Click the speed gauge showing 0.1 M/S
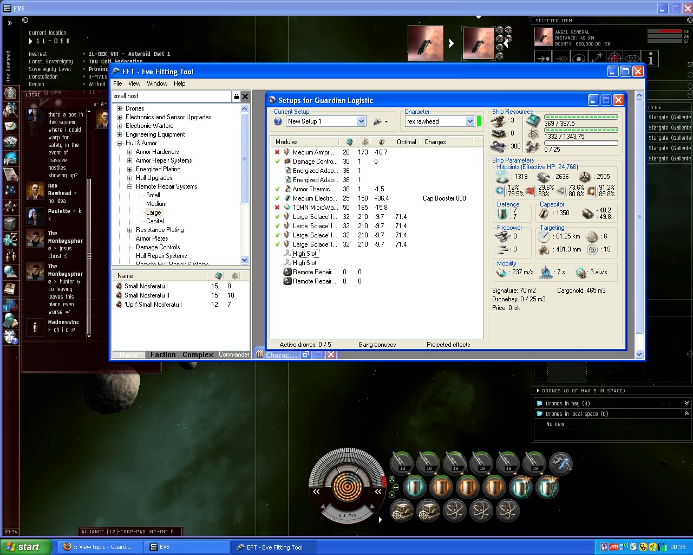 tap(346, 515)
